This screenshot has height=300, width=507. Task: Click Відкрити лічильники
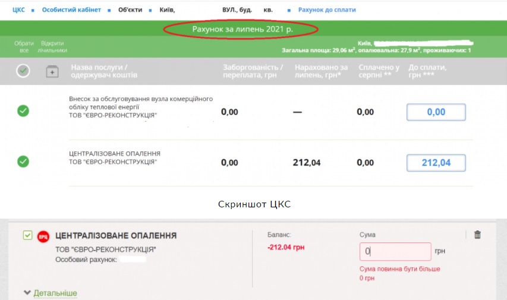(x=52, y=47)
